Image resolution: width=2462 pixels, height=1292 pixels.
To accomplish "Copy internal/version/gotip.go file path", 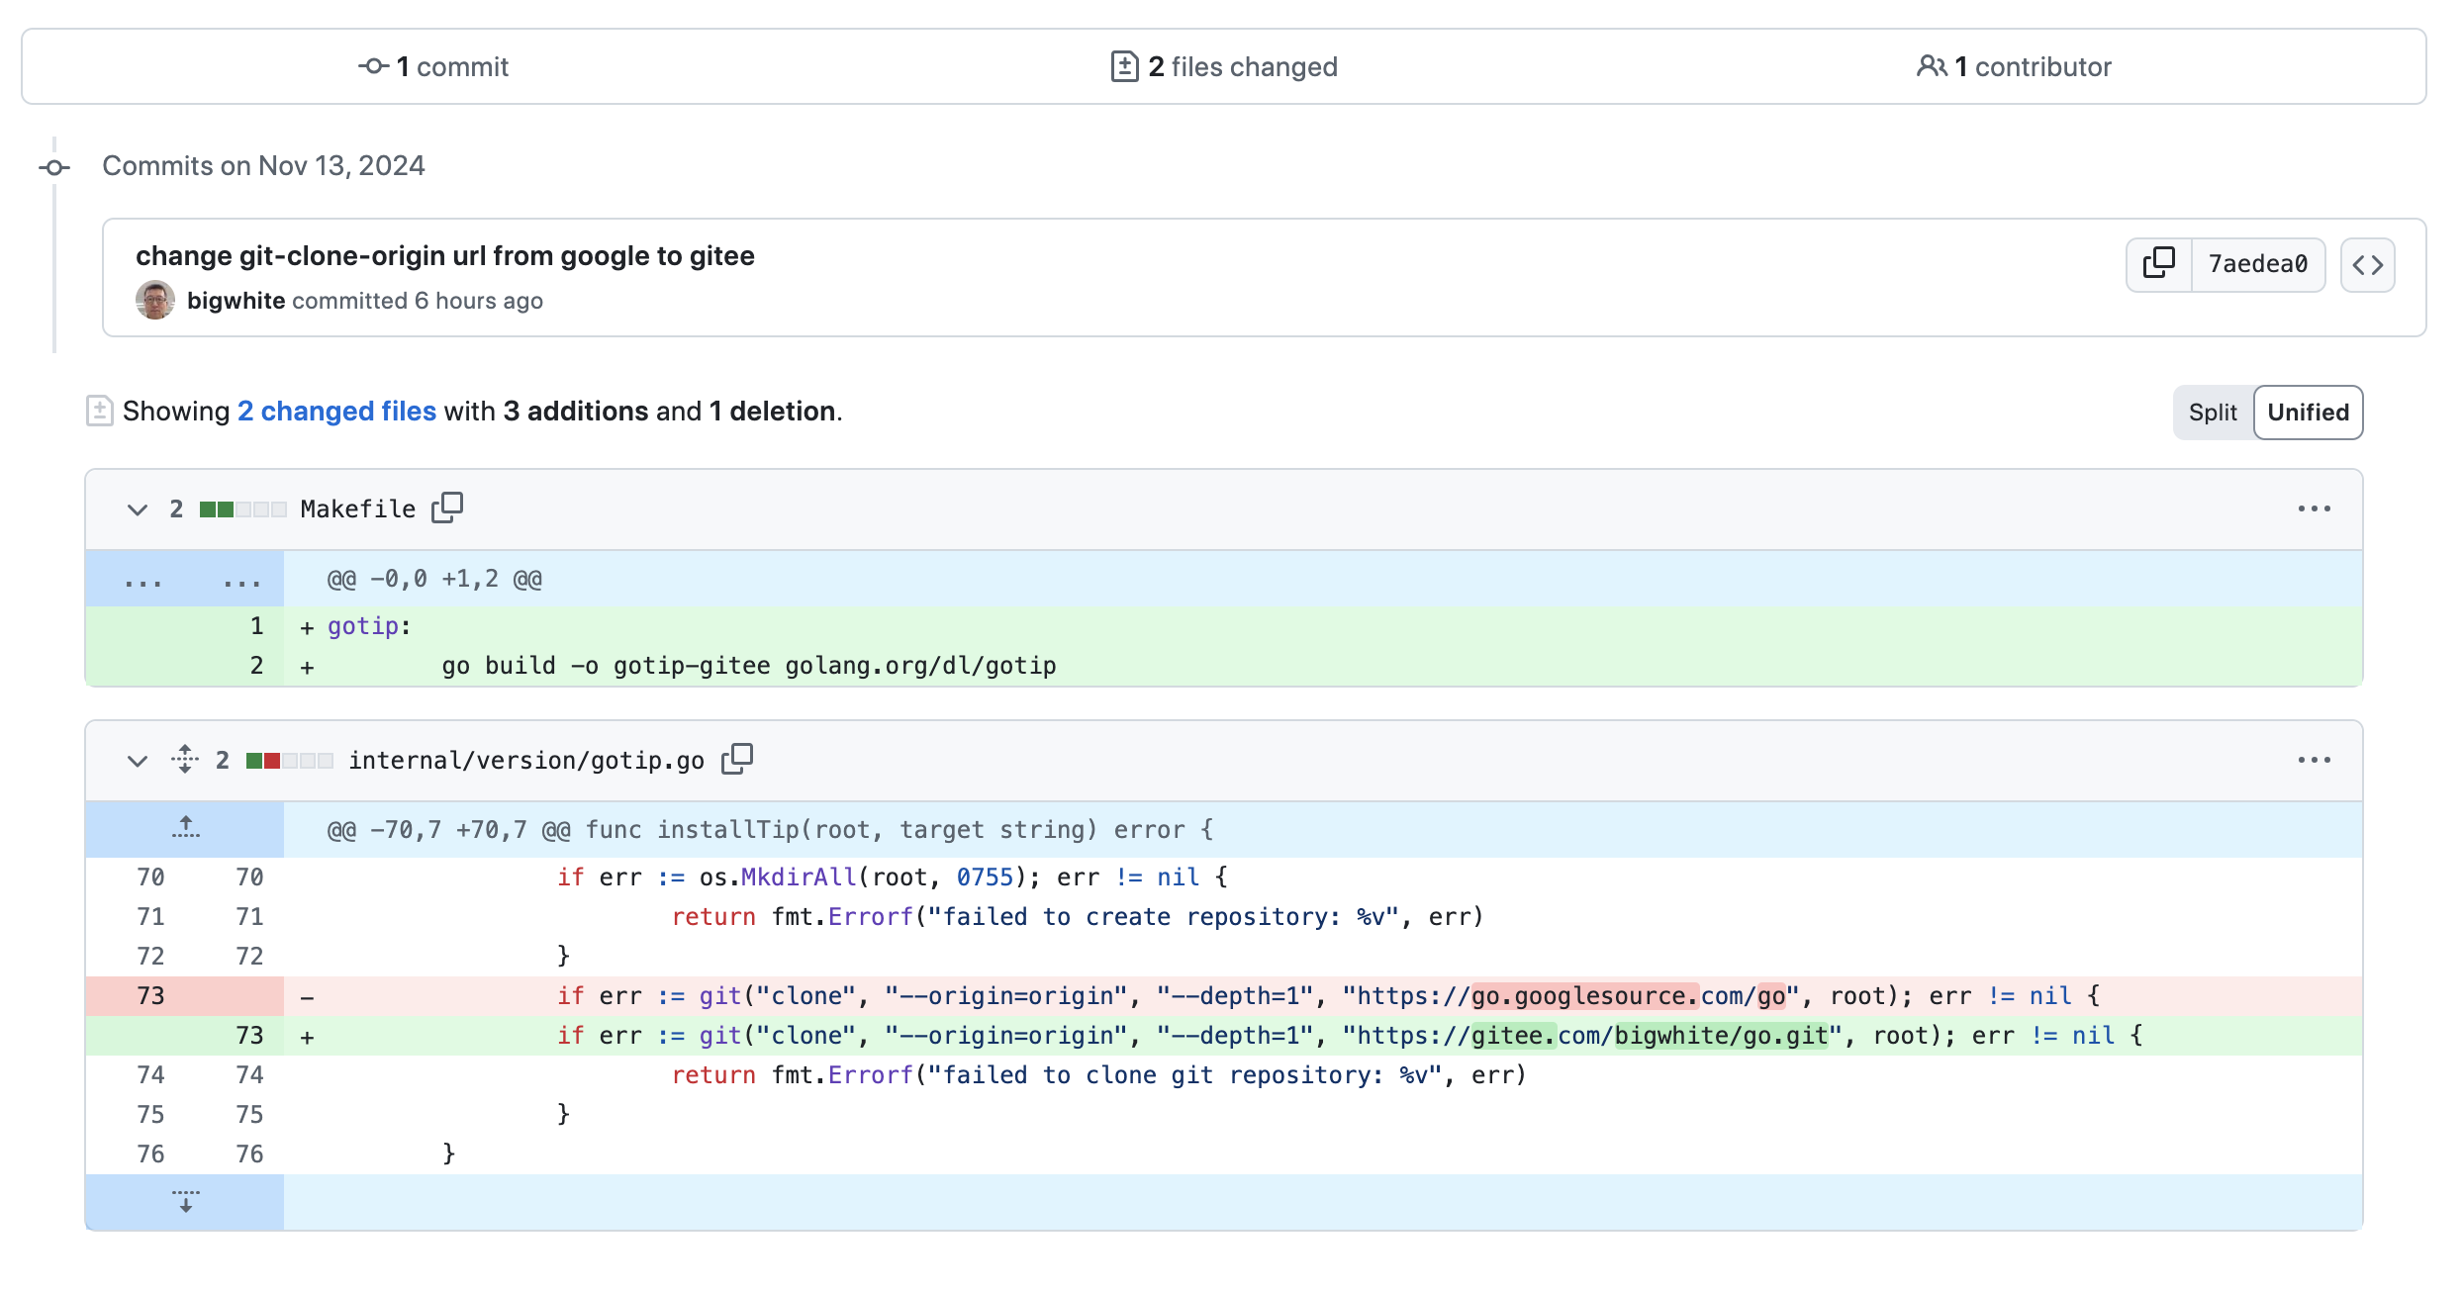I will pyautogui.click(x=737, y=760).
